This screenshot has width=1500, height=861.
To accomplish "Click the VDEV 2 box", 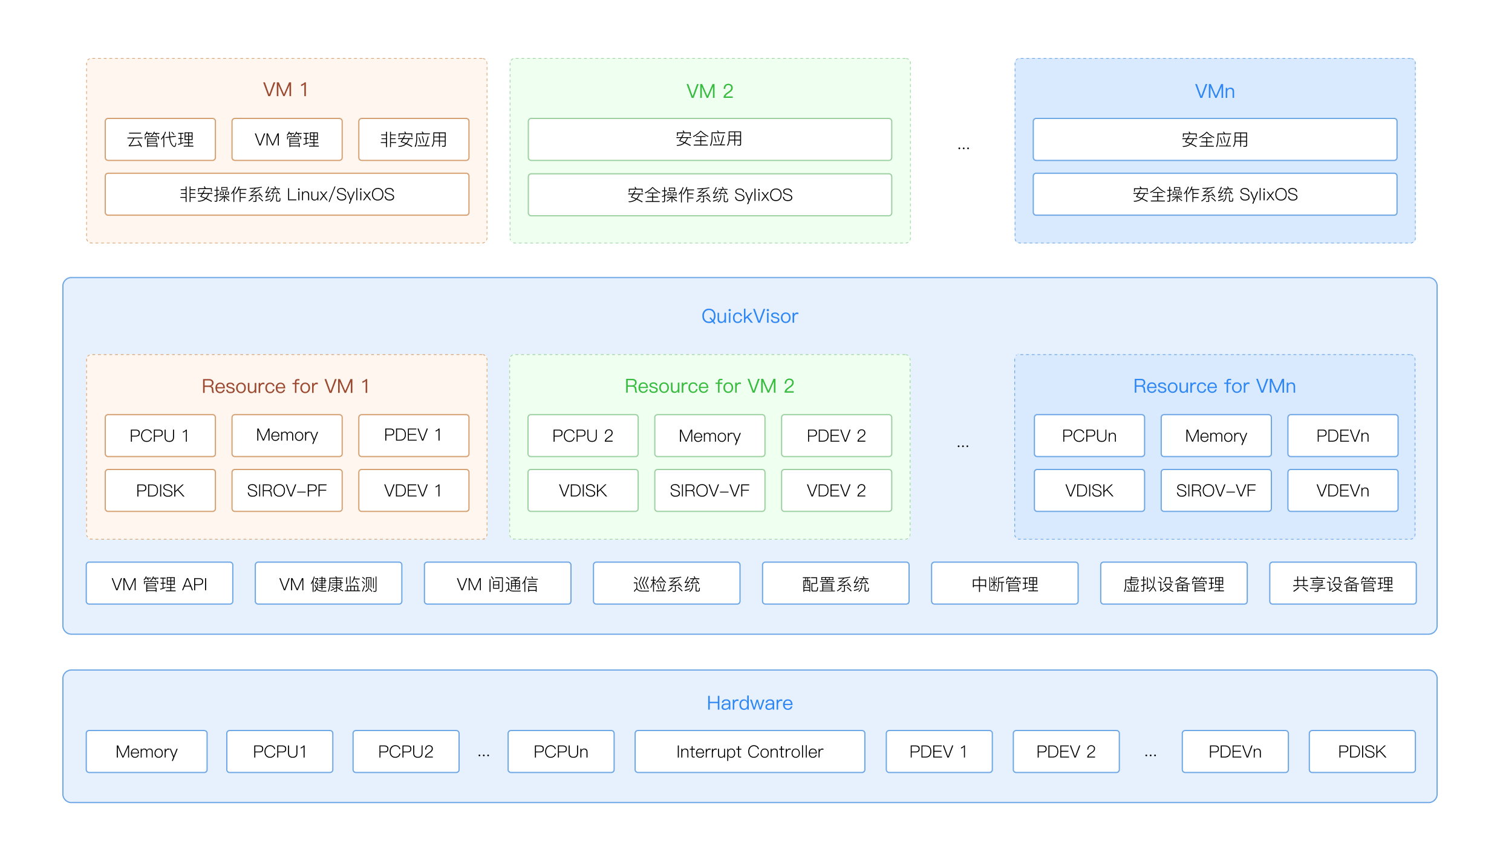I will (836, 491).
